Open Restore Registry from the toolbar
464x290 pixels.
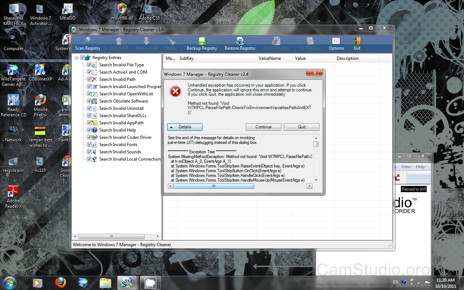[x=240, y=44]
